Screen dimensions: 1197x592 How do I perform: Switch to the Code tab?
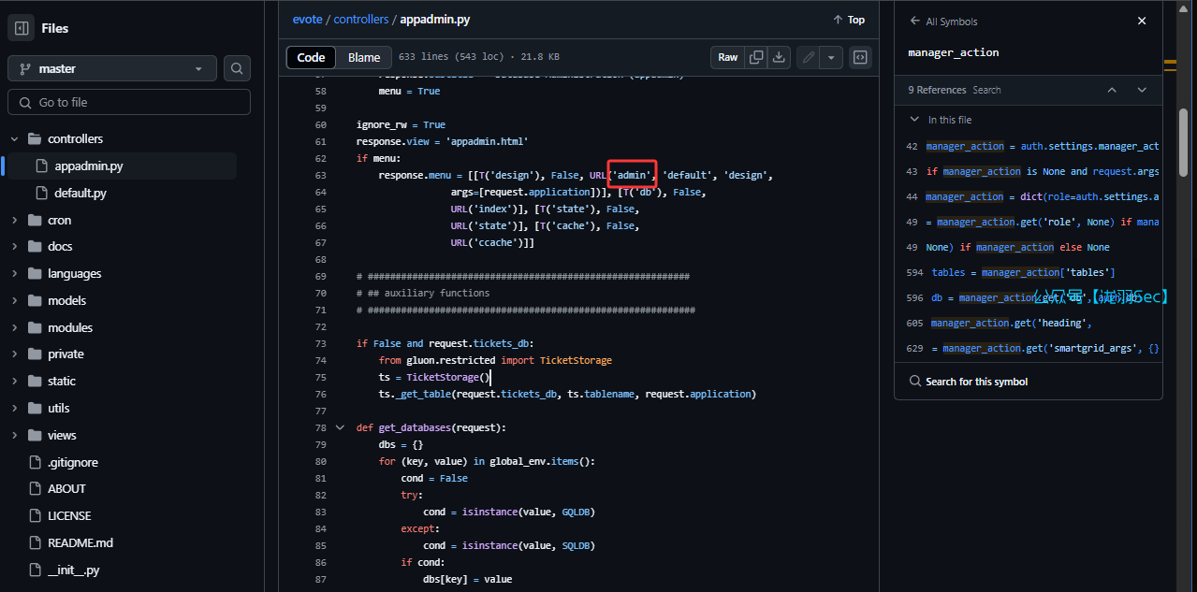click(311, 57)
